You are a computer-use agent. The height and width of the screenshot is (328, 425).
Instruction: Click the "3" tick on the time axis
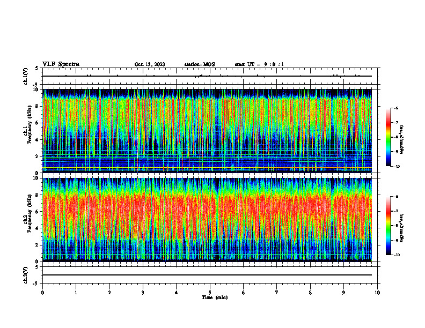[143, 293]
